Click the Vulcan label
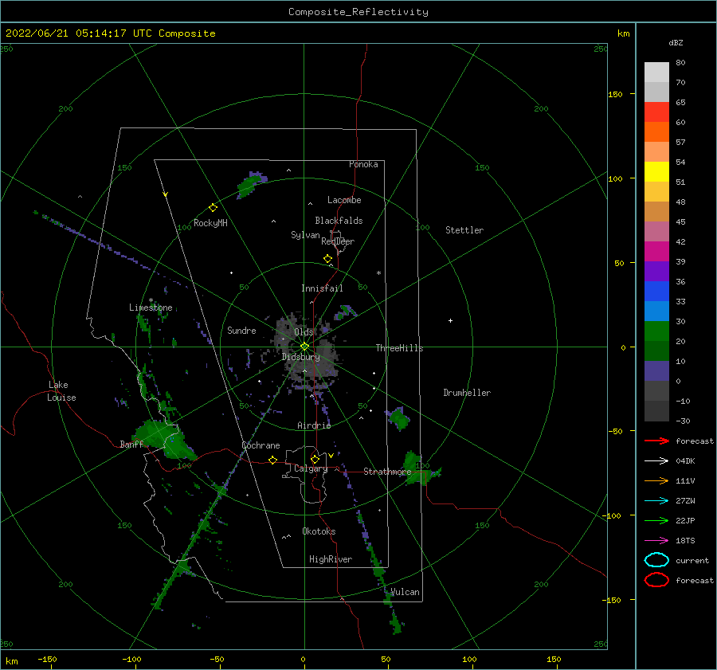This screenshot has height=670, width=717. tap(406, 592)
